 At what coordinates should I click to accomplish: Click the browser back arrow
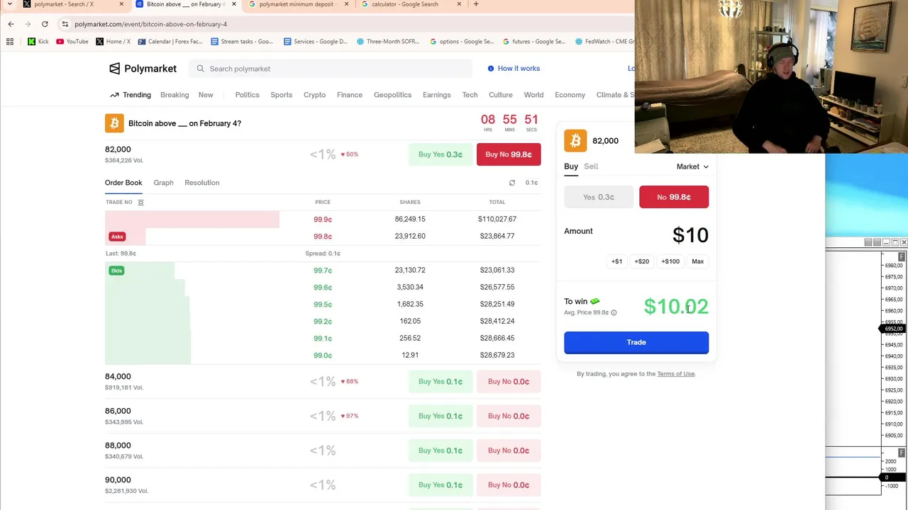11,24
